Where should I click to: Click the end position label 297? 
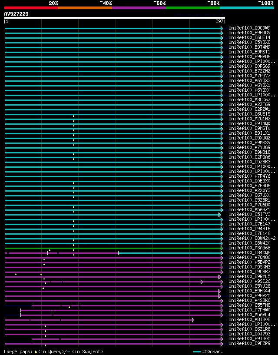[219, 21]
